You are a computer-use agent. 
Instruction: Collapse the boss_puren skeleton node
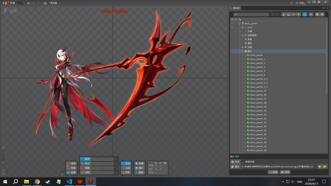(240, 23)
